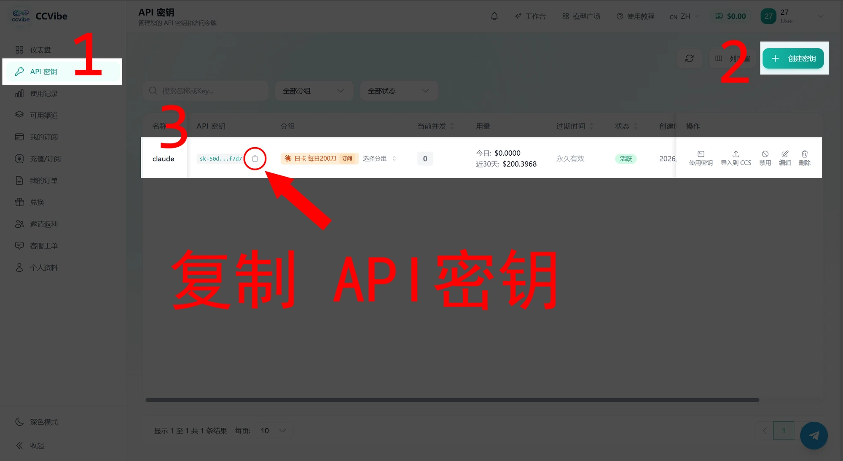Toggle 深色模式 dark mode
Viewport: 843px width, 461px height.
(x=62, y=422)
